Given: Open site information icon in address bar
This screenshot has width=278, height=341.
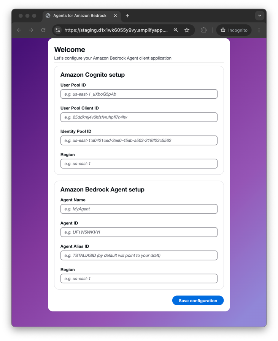Looking at the screenshot, I should tap(58, 30).
